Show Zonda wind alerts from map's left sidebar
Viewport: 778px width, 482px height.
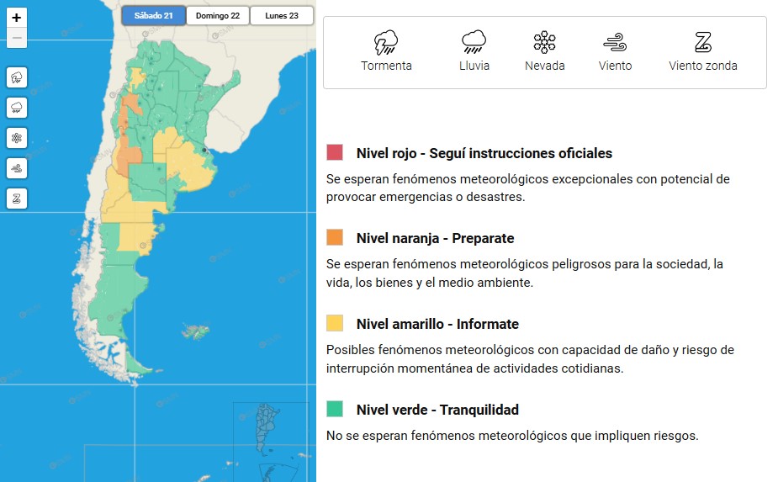[17, 199]
